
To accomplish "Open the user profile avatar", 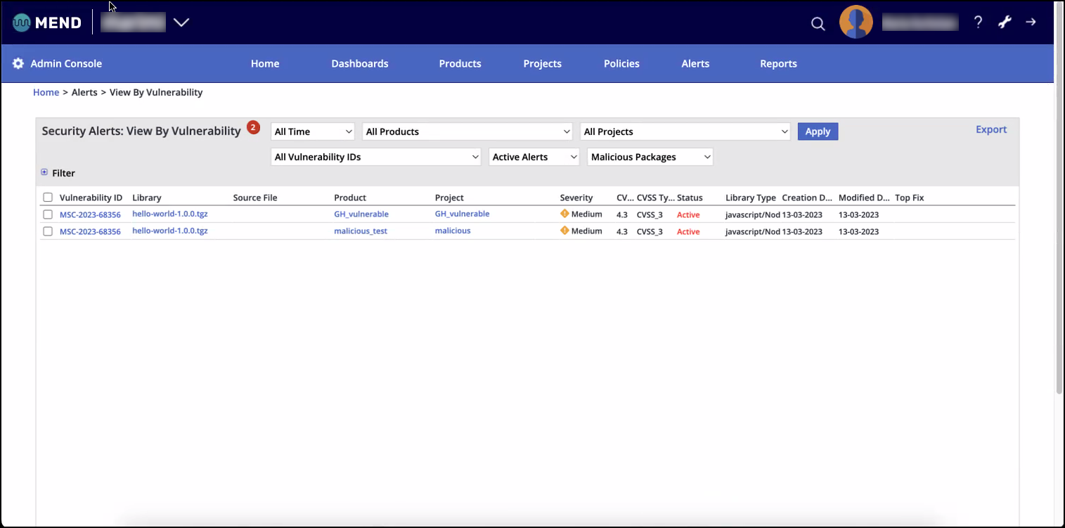I will point(856,22).
